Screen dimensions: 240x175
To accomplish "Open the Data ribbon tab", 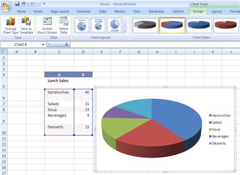I will click(x=103, y=12).
